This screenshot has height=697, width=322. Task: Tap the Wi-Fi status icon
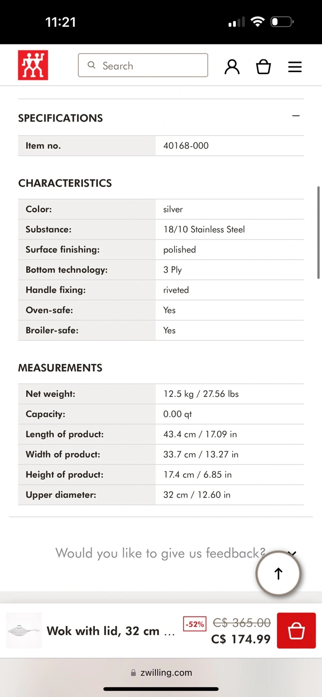tap(258, 22)
